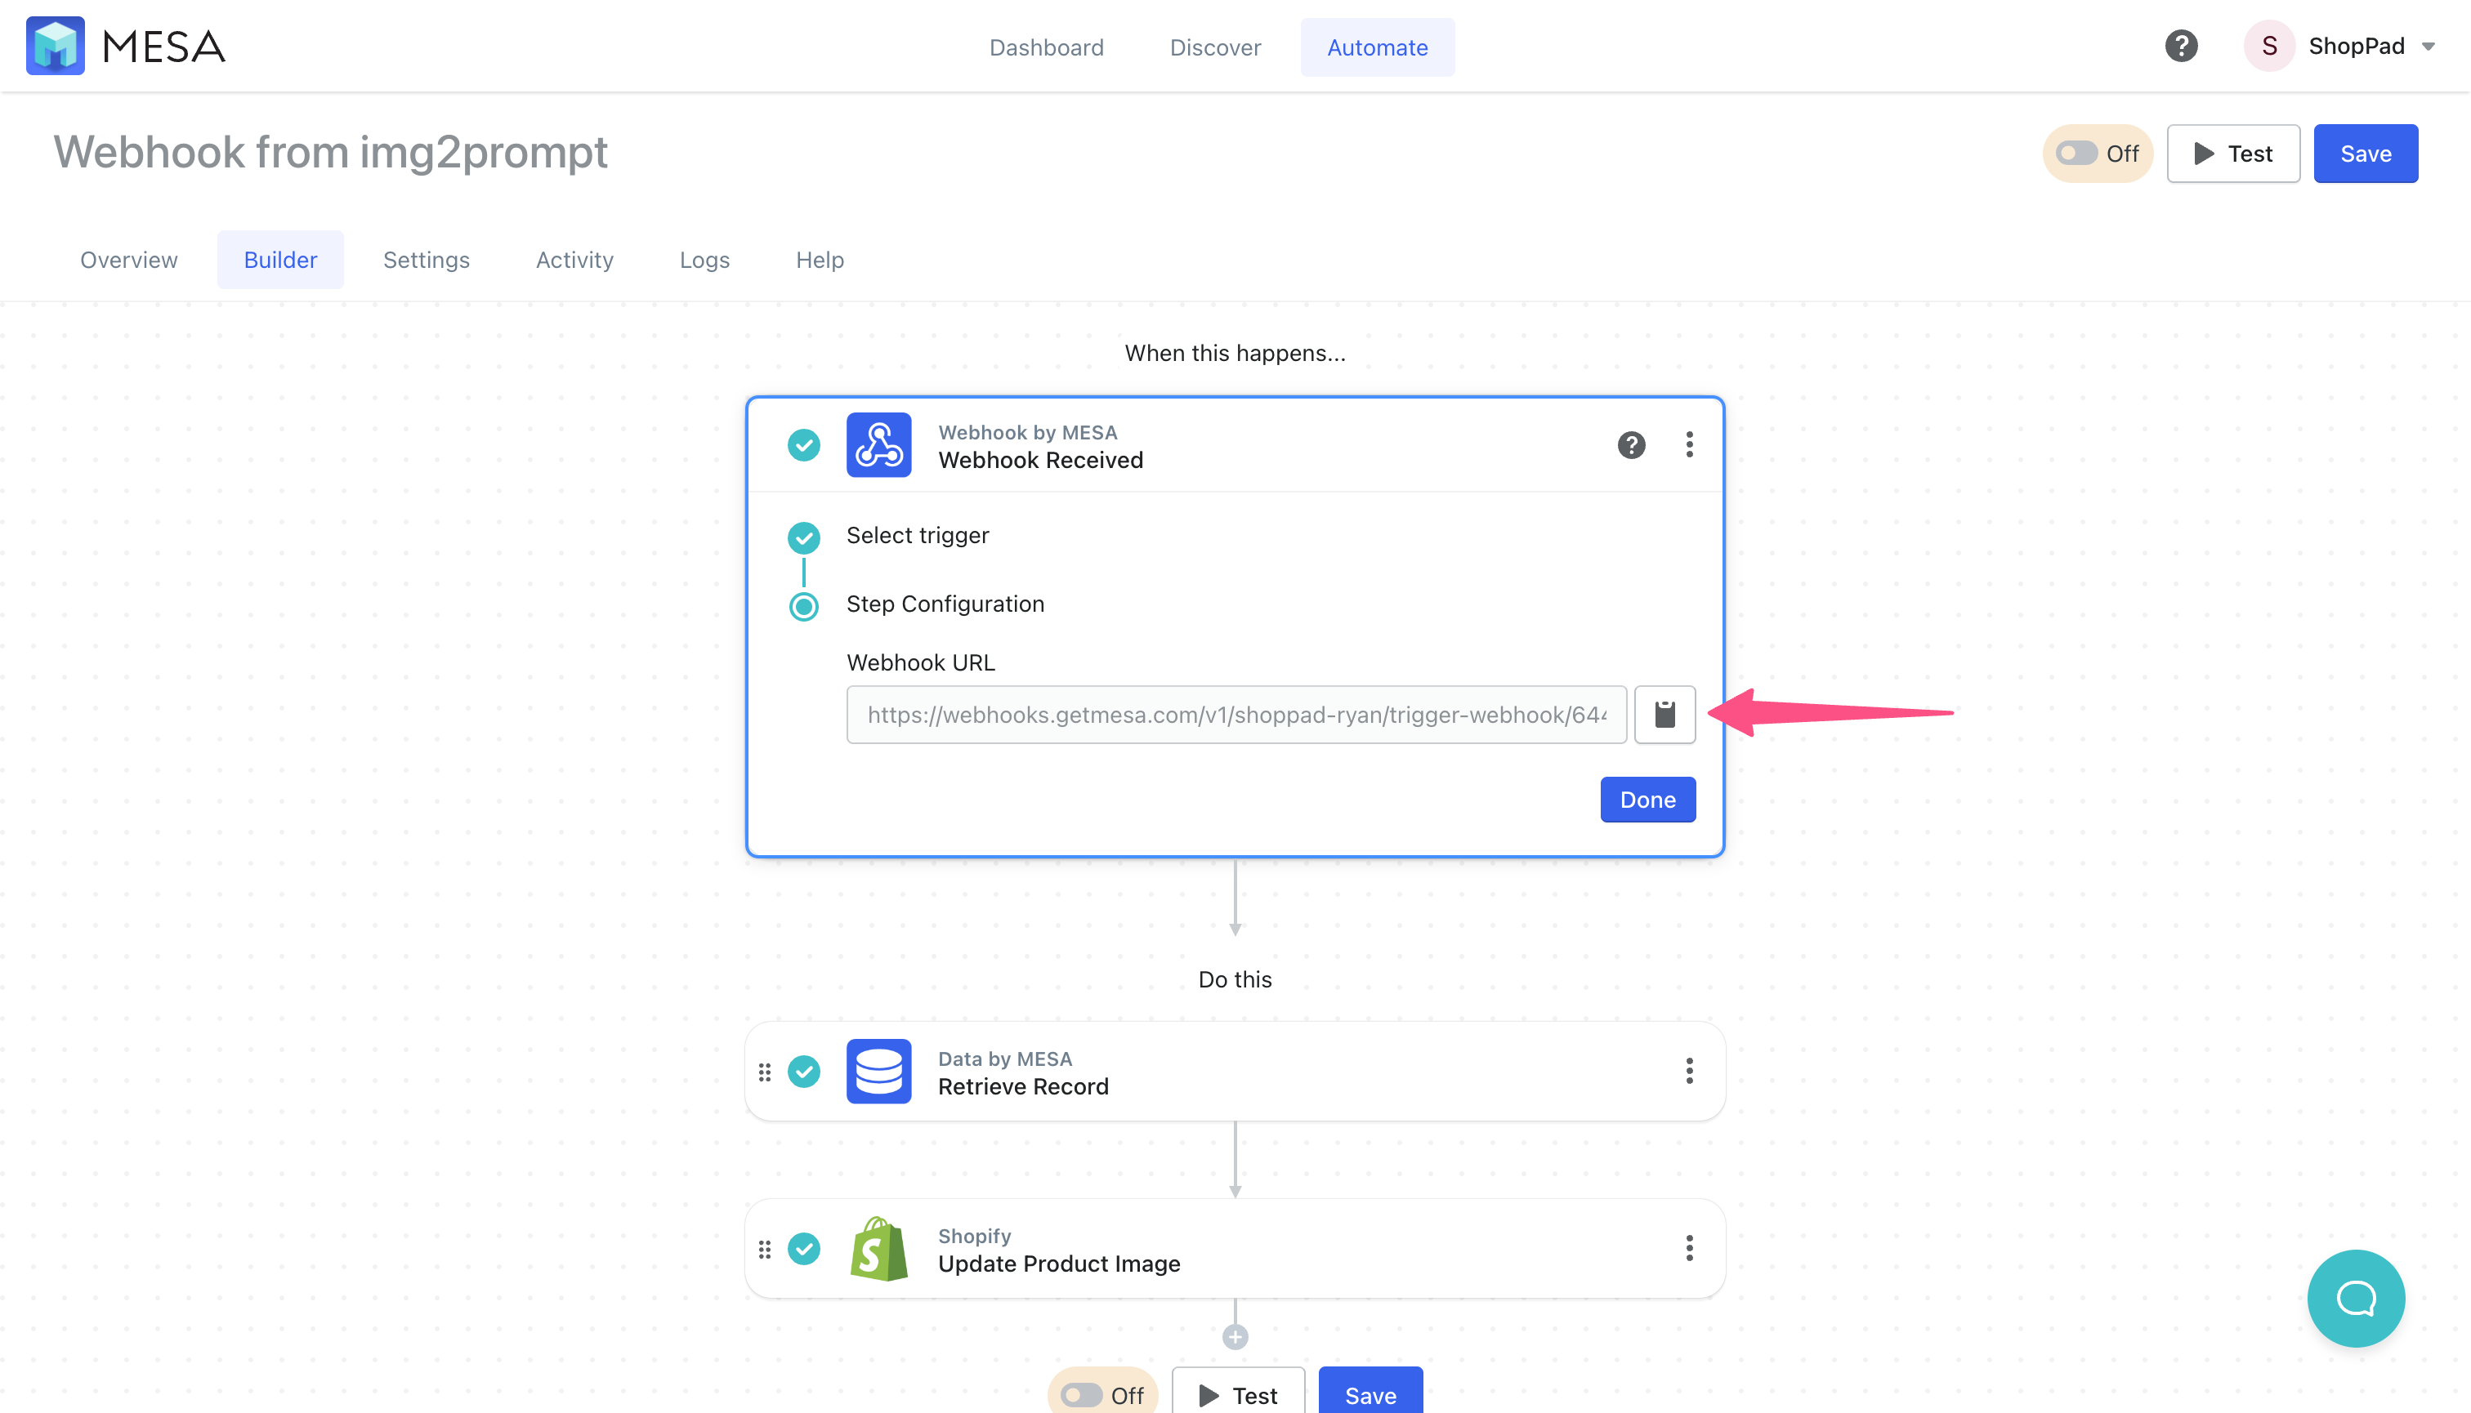Switch to the Help tab
The image size is (2471, 1413).
(x=820, y=259)
